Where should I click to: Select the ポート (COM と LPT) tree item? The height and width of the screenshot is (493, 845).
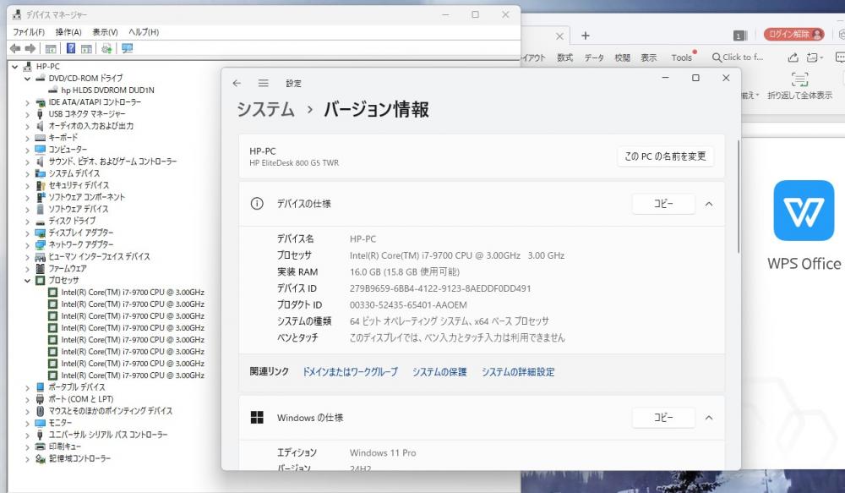(81, 399)
